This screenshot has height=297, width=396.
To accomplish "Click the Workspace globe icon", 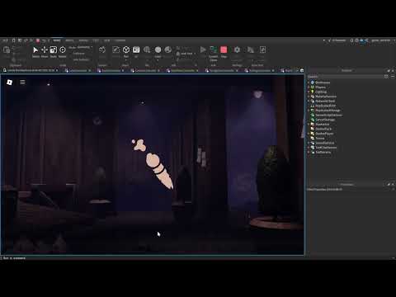I will [x=313, y=82].
